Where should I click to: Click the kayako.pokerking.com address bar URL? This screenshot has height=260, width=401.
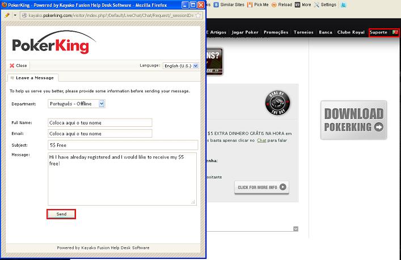coord(111,16)
